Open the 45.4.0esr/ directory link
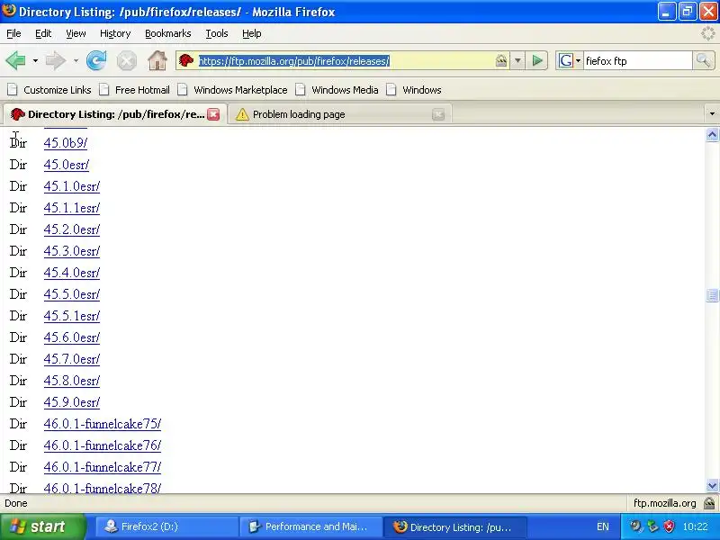 tap(72, 273)
